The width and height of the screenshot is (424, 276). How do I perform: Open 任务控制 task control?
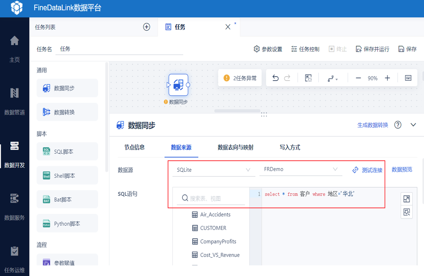point(305,49)
